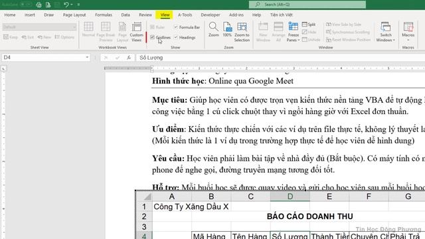Toggle the Formula Bar checkbox
This screenshot has height=239, width=425.
(x=176, y=27)
